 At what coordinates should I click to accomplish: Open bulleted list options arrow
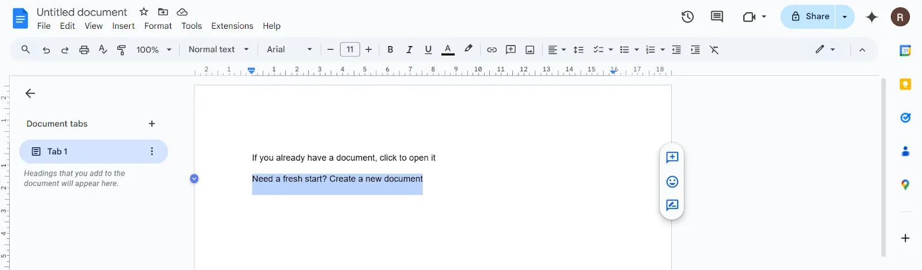(637, 50)
